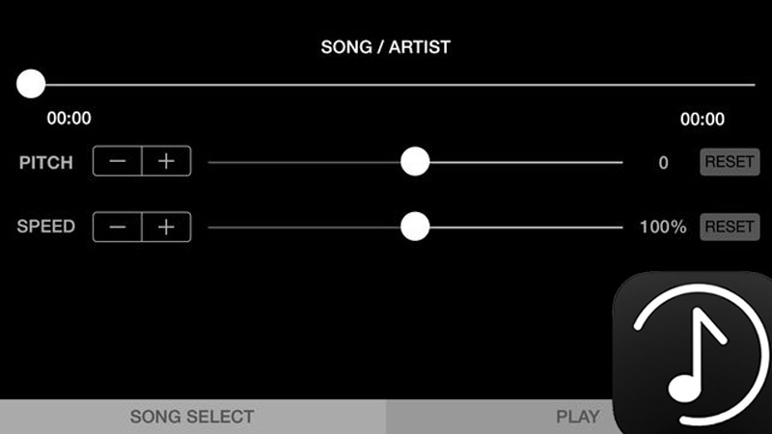Increase pitch with the plus button
The image size is (772, 434).
(x=166, y=162)
